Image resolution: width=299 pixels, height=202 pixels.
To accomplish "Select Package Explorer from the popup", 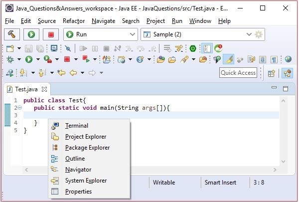I will 87,148.
